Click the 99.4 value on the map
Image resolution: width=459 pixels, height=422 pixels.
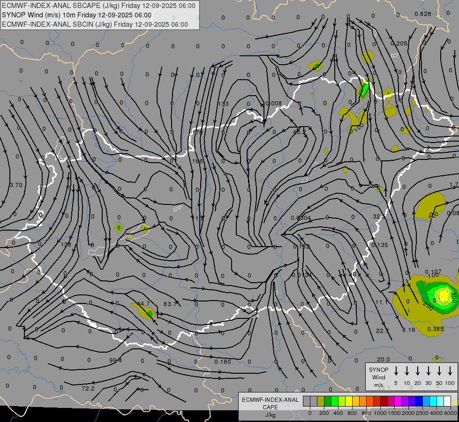[116, 361]
